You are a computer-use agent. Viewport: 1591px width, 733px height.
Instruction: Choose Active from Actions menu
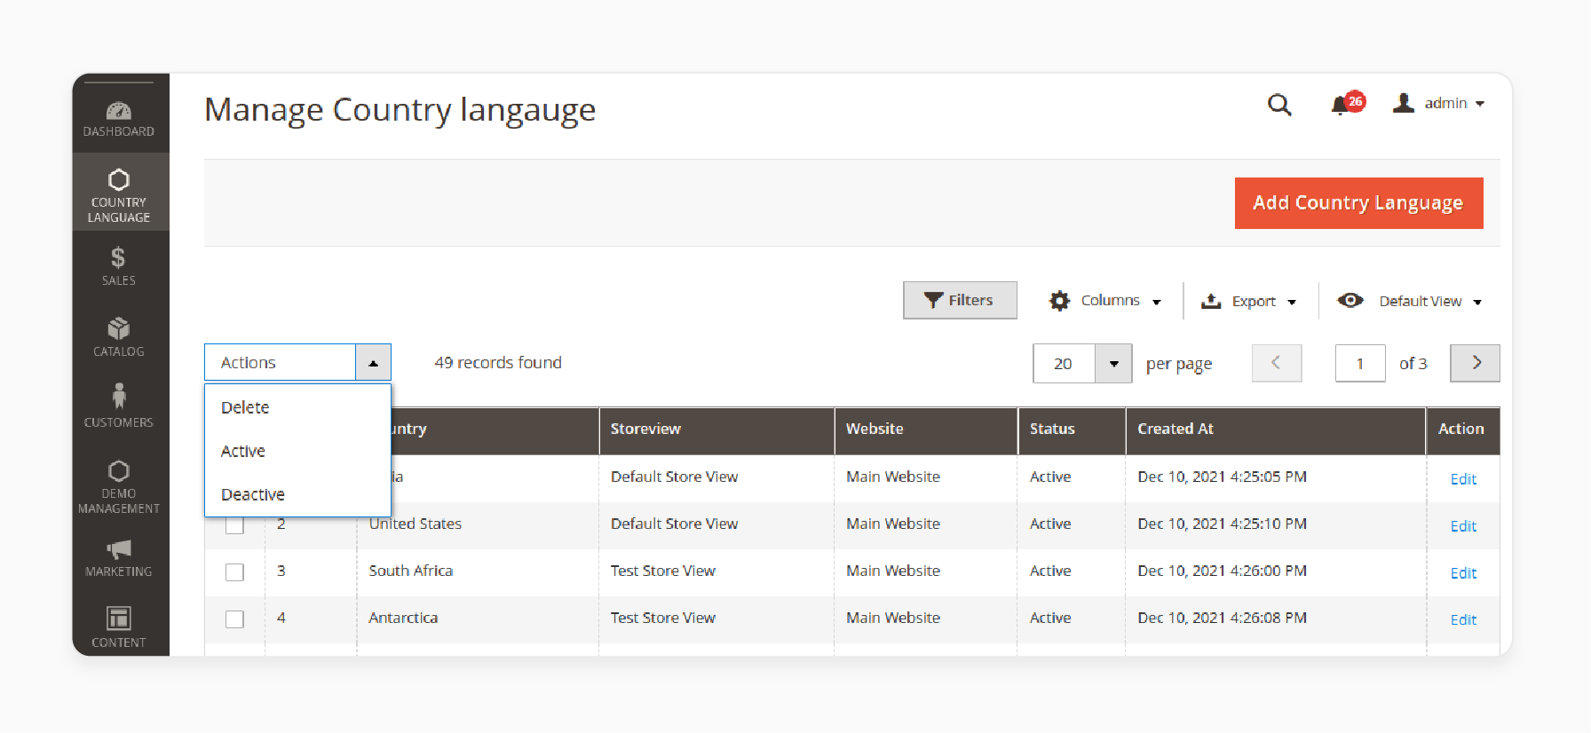[297, 451]
